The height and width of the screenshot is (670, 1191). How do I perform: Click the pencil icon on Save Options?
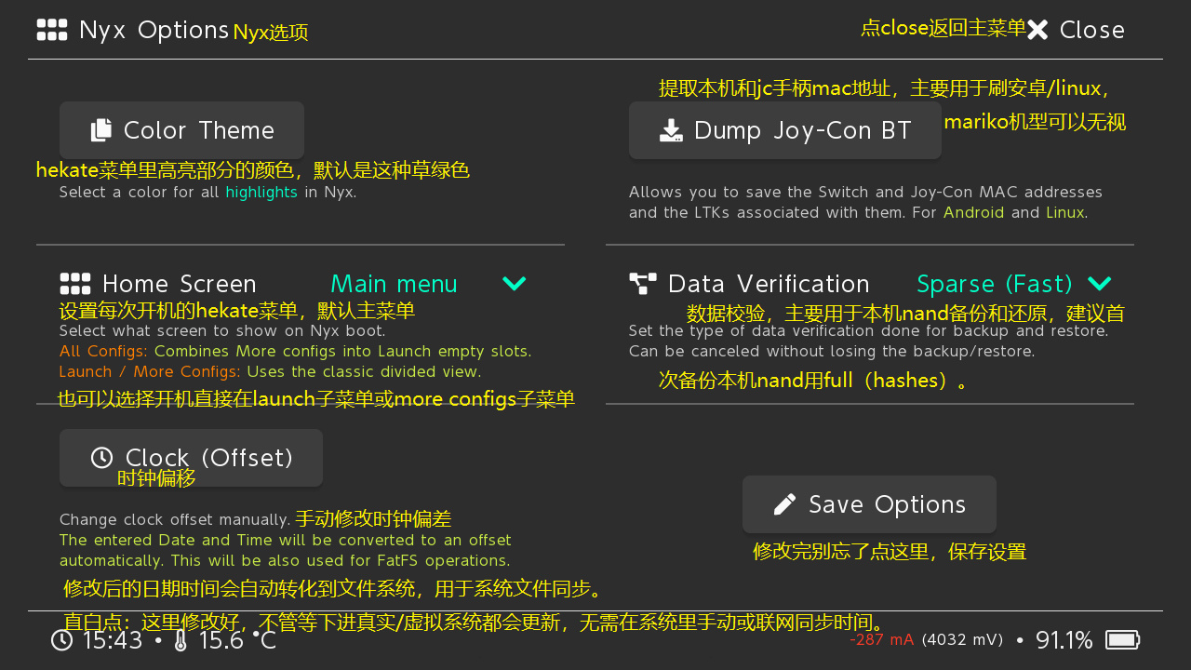(x=784, y=504)
